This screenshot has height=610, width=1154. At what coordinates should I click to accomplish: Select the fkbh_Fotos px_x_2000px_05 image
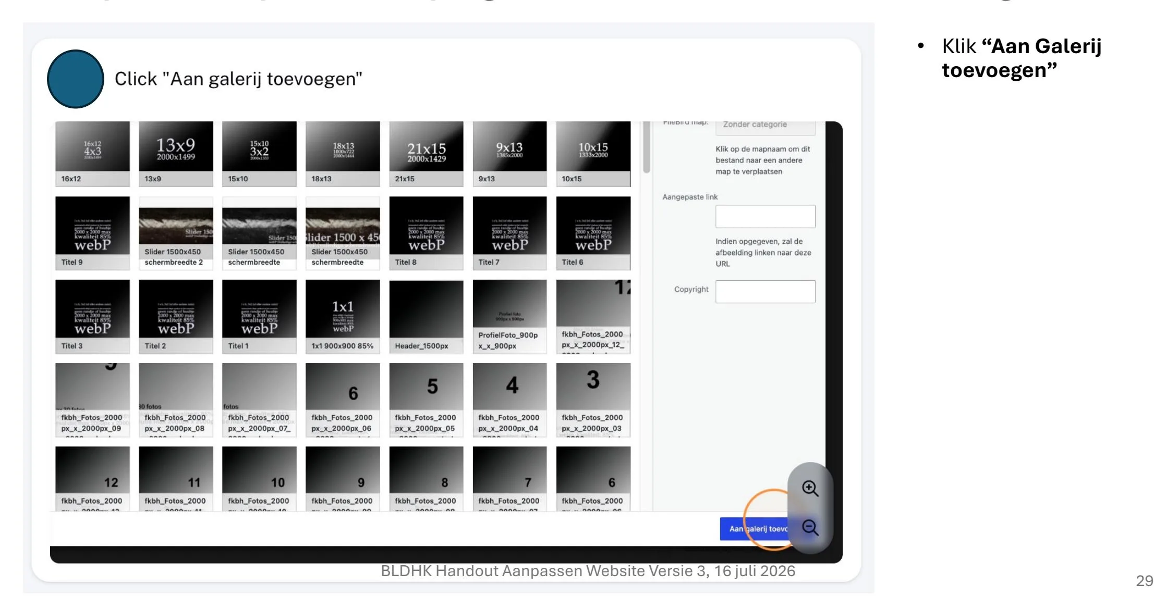tap(426, 400)
